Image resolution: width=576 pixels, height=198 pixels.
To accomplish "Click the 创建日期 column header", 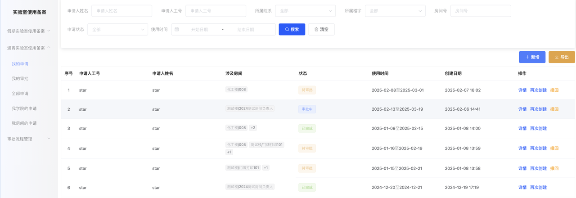I will point(453,73).
